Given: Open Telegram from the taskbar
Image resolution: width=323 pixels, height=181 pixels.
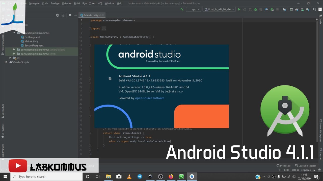Looking at the screenshot, I should coord(140,176).
